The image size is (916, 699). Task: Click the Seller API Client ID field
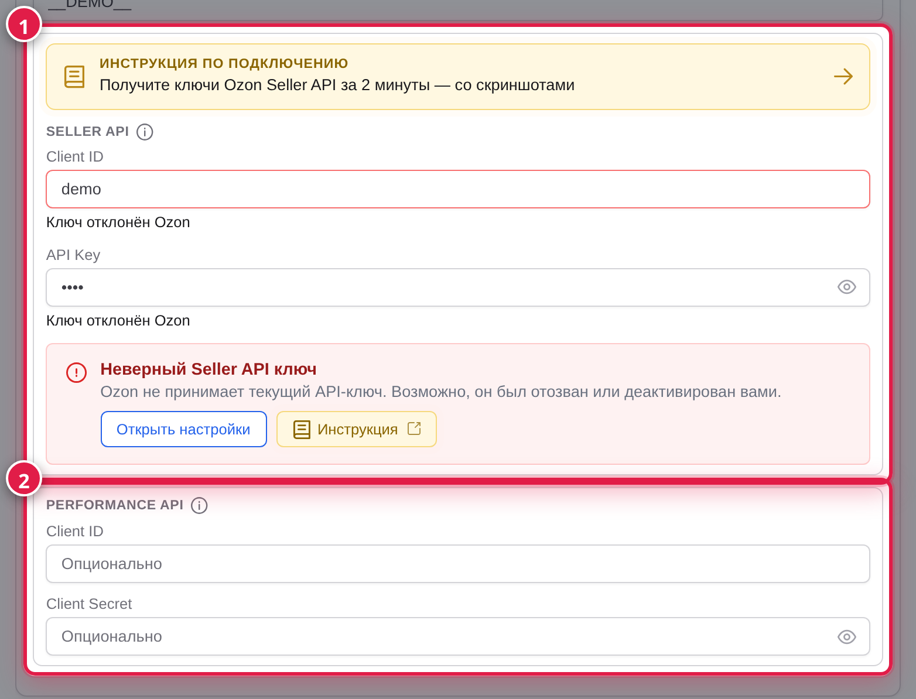click(458, 189)
